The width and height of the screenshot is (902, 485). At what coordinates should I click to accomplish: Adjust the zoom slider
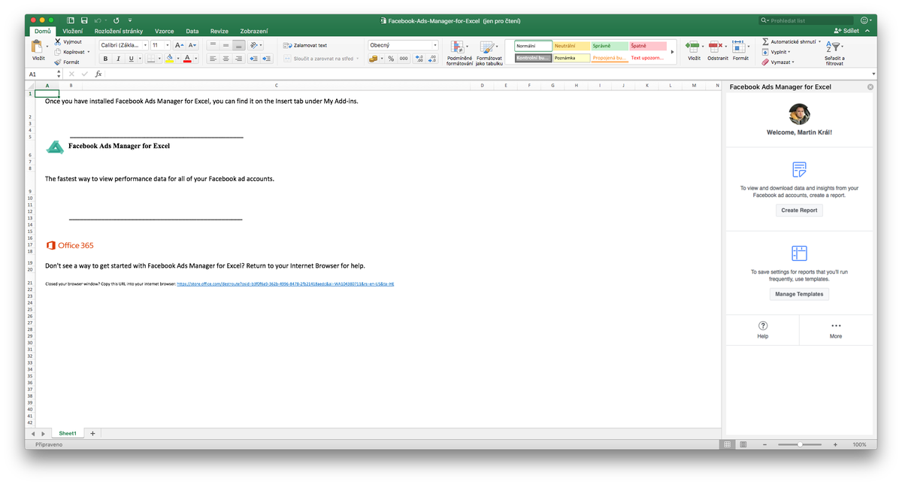(800, 444)
